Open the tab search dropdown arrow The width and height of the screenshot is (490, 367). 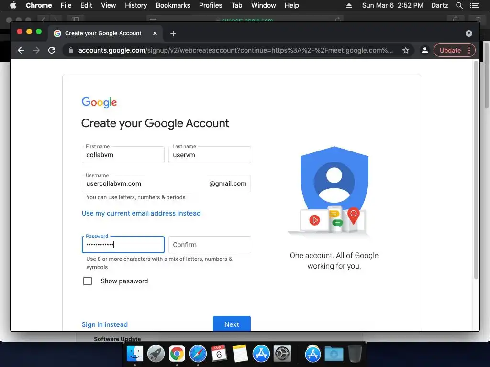tap(469, 33)
